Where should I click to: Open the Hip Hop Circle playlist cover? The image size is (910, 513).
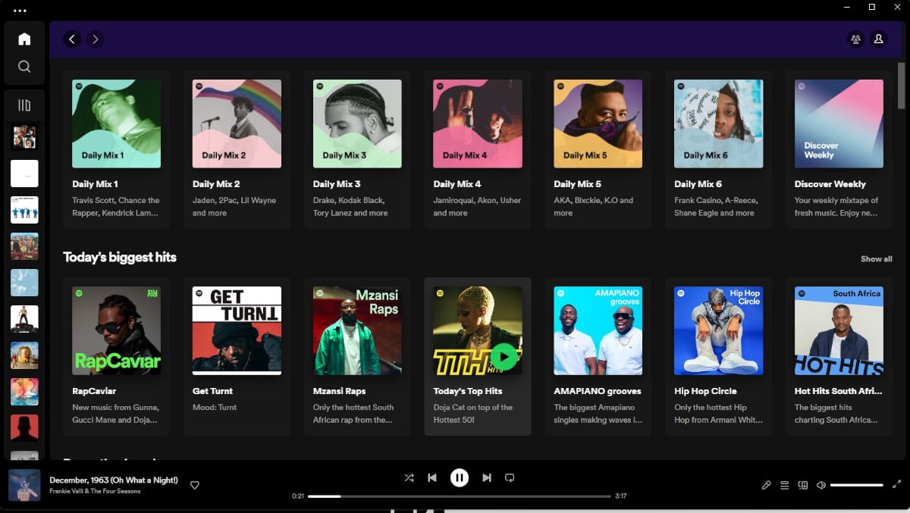(718, 330)
